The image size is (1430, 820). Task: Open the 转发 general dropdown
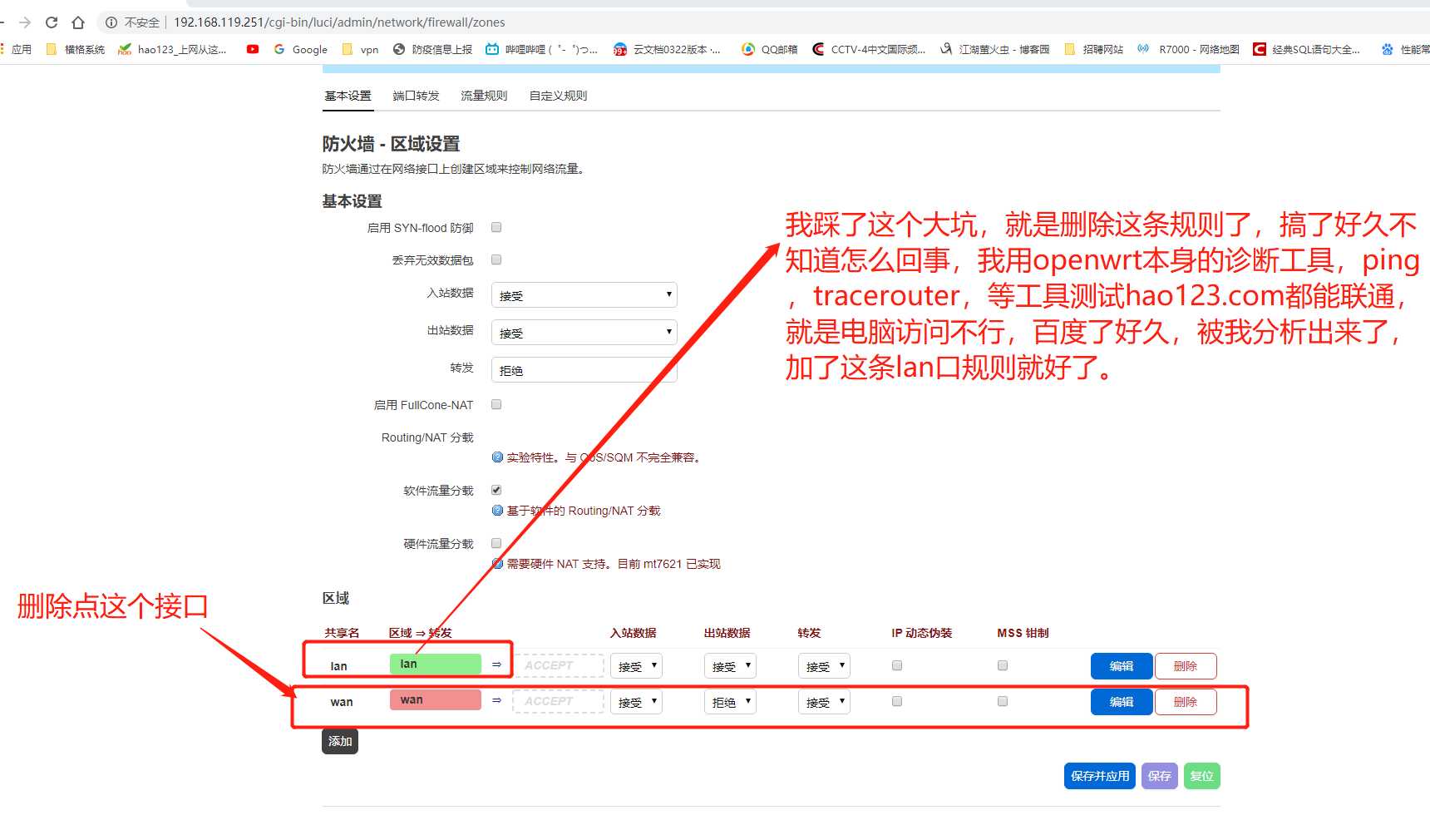(584, 370)
